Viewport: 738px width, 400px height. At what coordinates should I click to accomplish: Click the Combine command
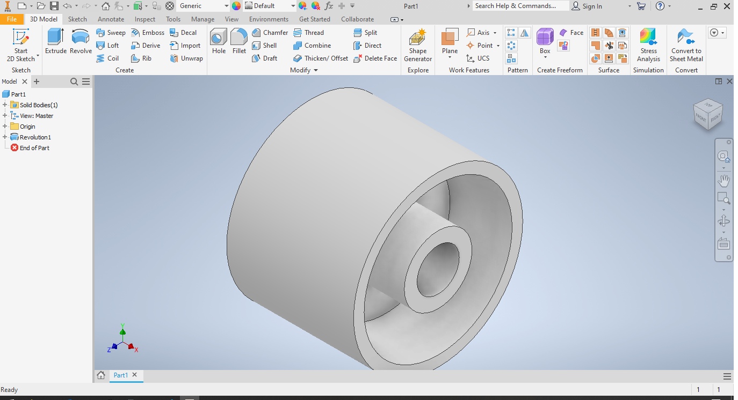click(312, 46)
